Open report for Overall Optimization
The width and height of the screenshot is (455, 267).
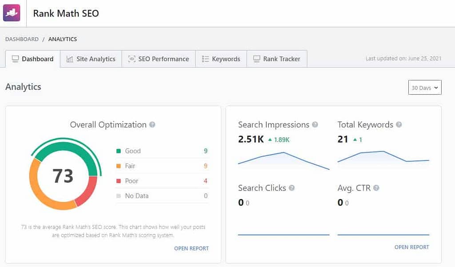pos(192,248)
